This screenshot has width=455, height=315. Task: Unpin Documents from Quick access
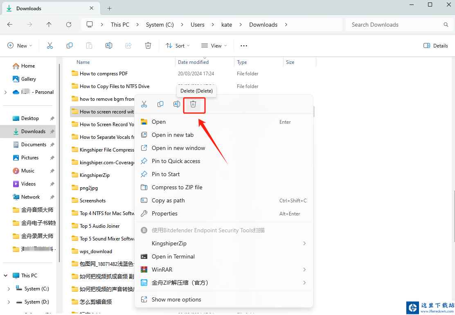click(52, 145)
